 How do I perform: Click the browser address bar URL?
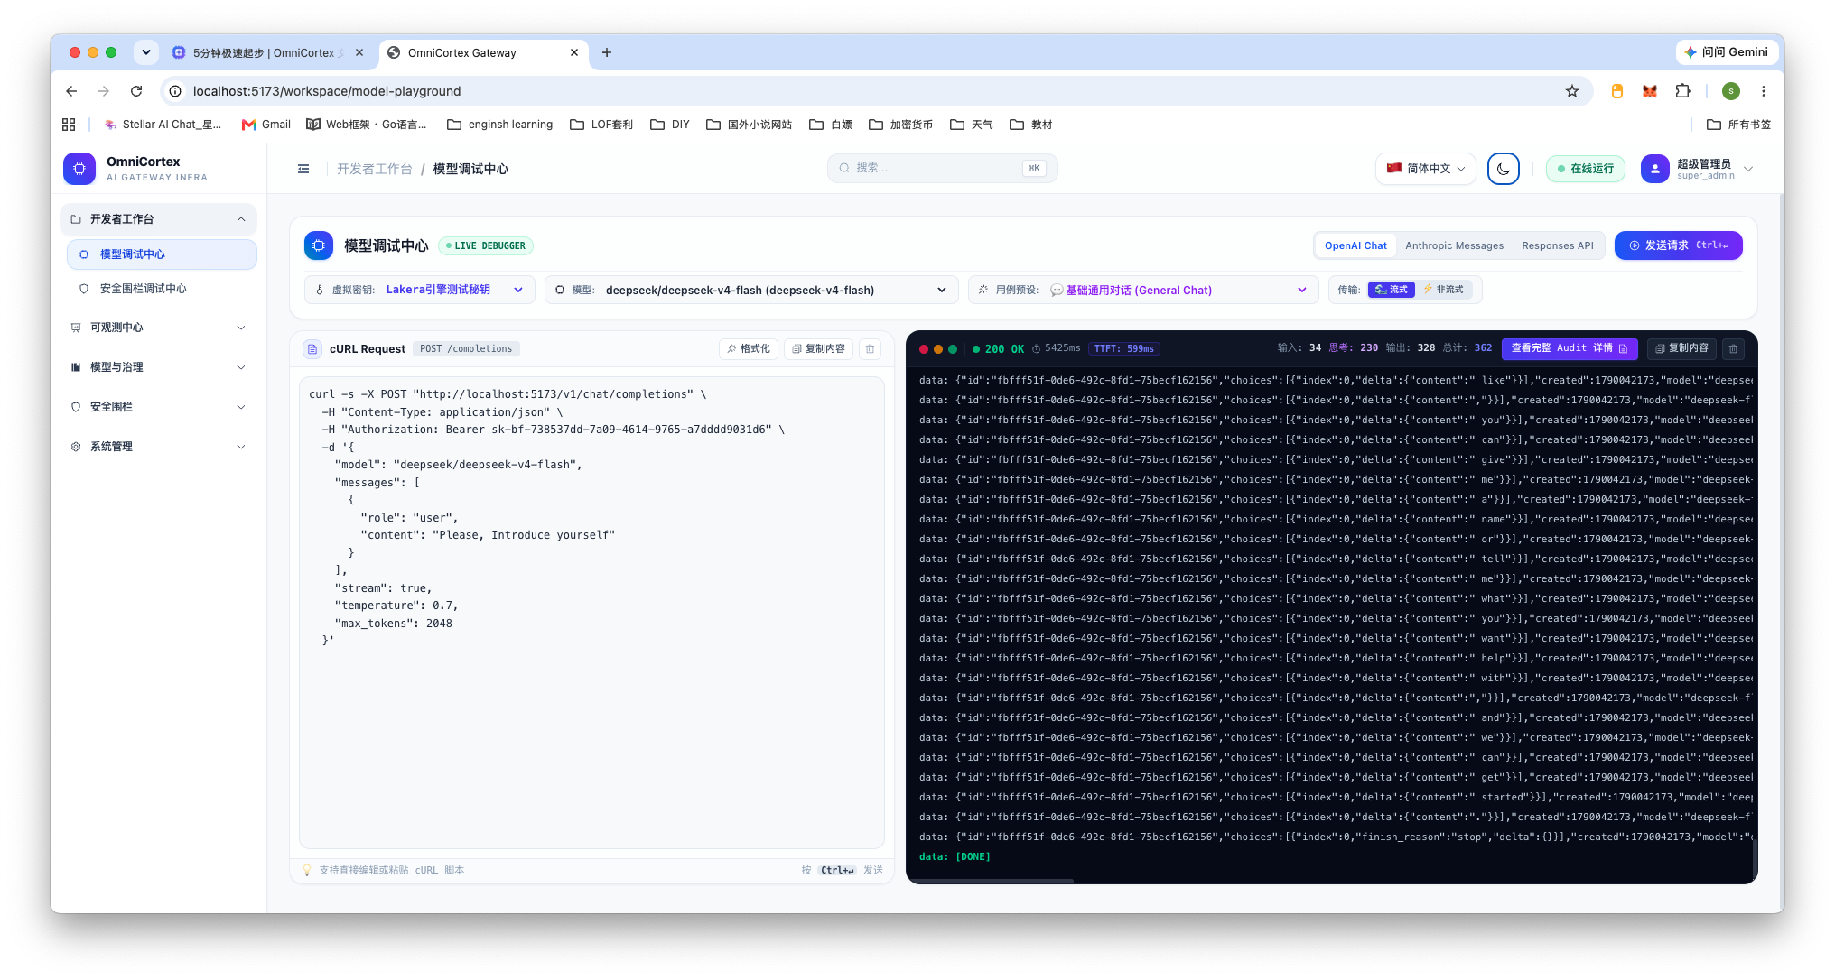click(327, 91)
